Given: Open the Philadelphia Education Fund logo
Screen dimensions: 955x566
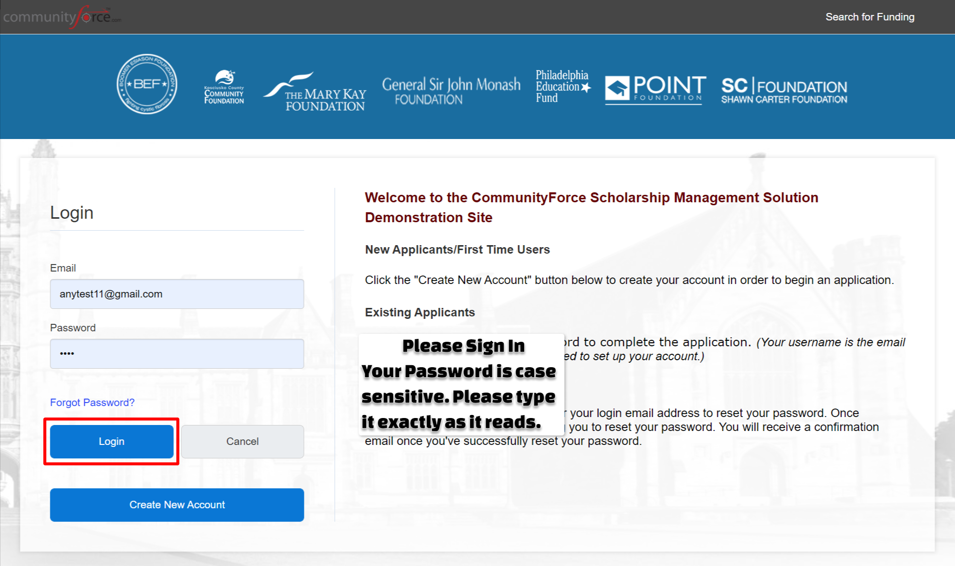Looking at the screenshot, I should (x=563, y=87).
